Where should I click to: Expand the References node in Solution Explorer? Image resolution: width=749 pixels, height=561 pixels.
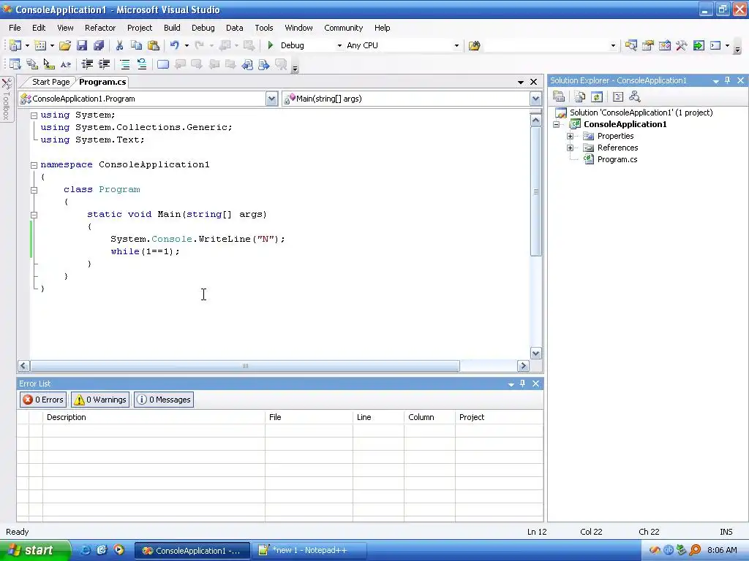pyautogui.click(x=570, y=148)
